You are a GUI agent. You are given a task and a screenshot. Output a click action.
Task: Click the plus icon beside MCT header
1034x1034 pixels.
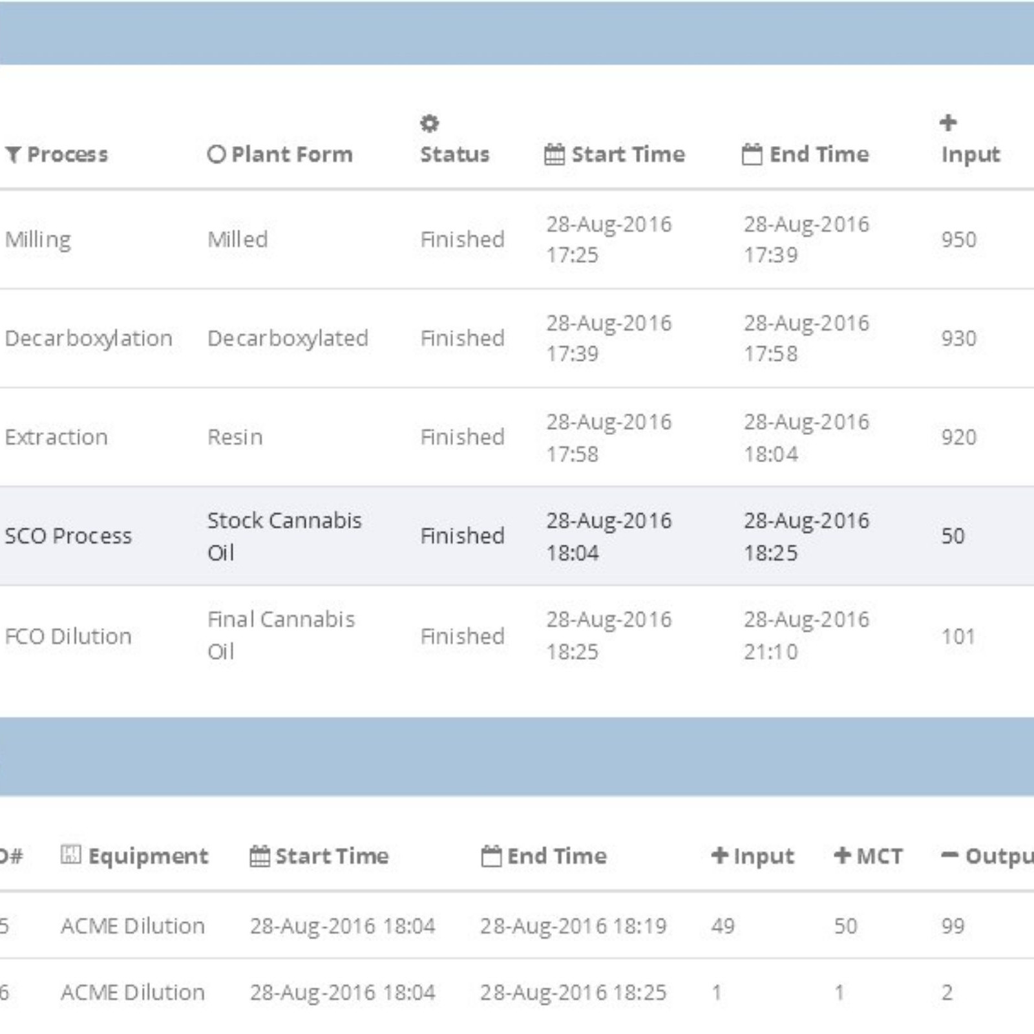click(842, 856)
